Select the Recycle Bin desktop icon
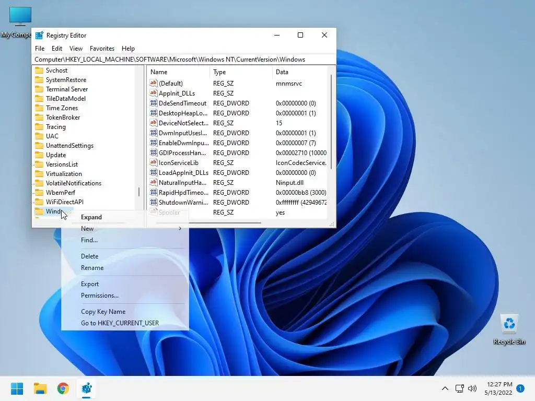 509,329
